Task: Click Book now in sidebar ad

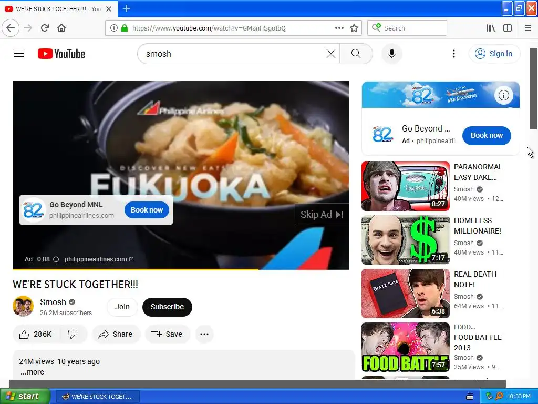Action: [x=487, y=135]
